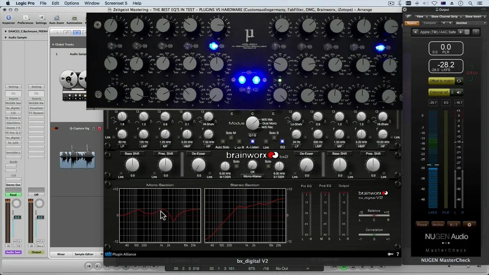Toggle input monitoring I on Q-Capture Sig track
Screen dimensions: 489x275
point(93,128)
